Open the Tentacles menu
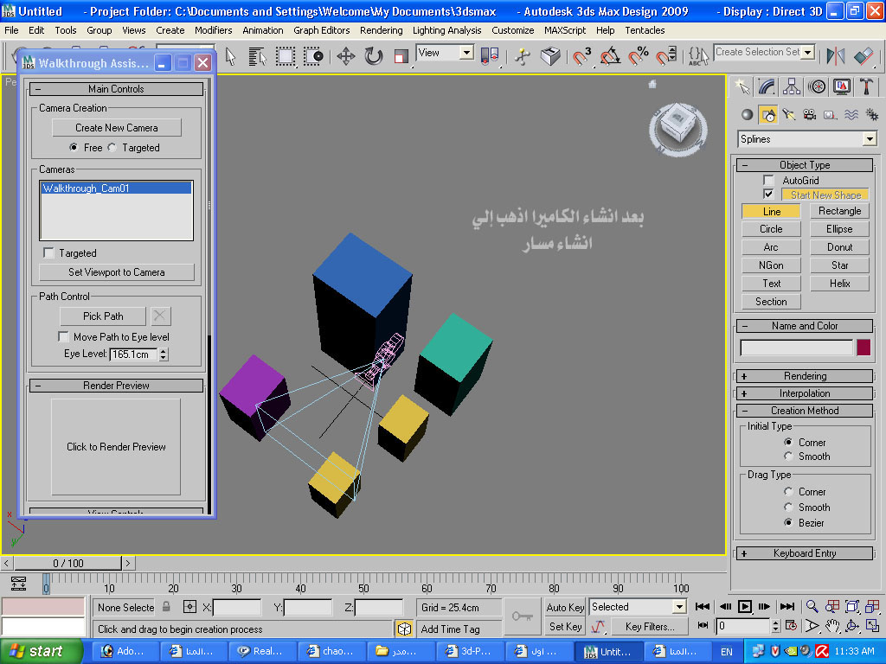 645,30
